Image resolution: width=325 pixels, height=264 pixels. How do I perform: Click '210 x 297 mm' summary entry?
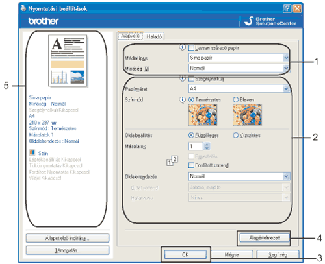pos(44,123)
